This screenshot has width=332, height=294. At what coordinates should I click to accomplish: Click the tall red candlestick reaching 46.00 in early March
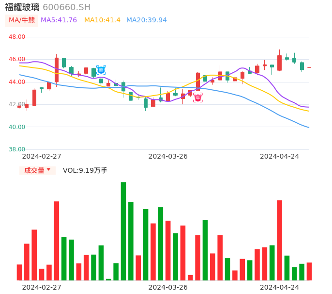click(57, 70)
